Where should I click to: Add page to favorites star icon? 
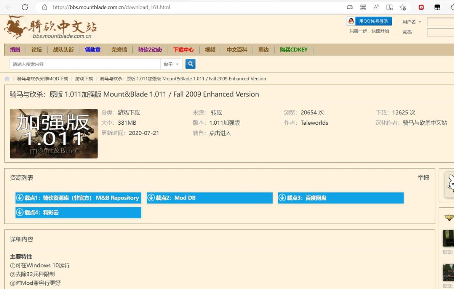point(403,7)
